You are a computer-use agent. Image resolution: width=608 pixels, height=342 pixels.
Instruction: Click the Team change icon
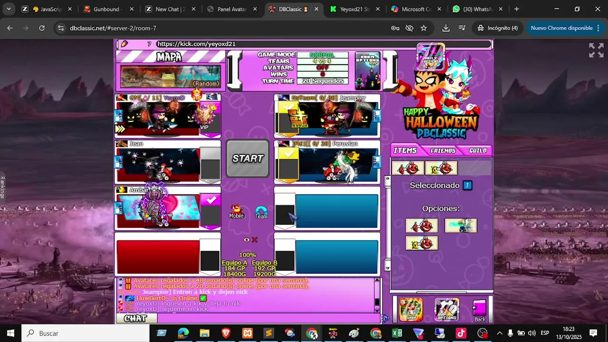[x=261, y=212]
